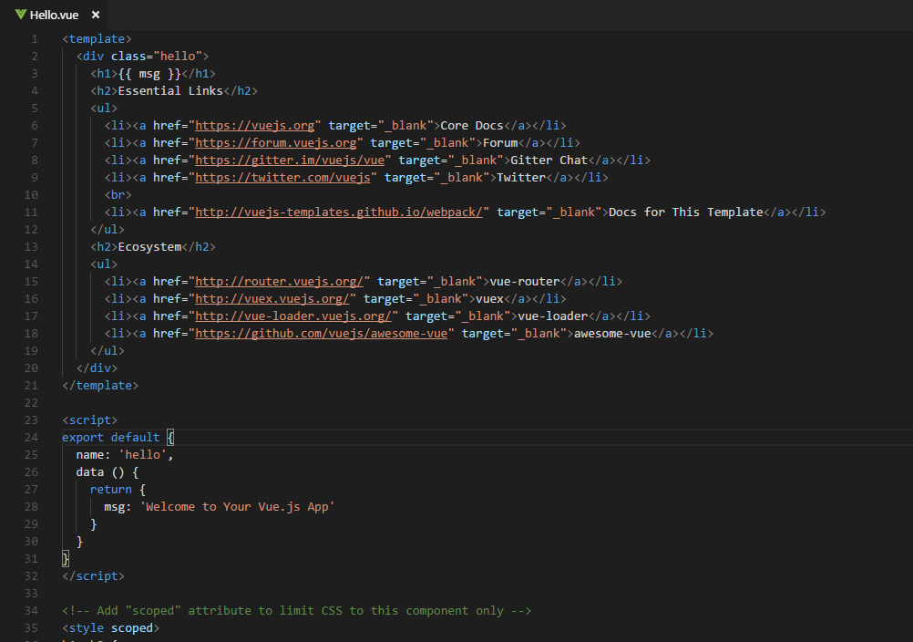Viewport: 913px width, 642px height.
Task: Close the Hello.vue tab
Action: 94,15
